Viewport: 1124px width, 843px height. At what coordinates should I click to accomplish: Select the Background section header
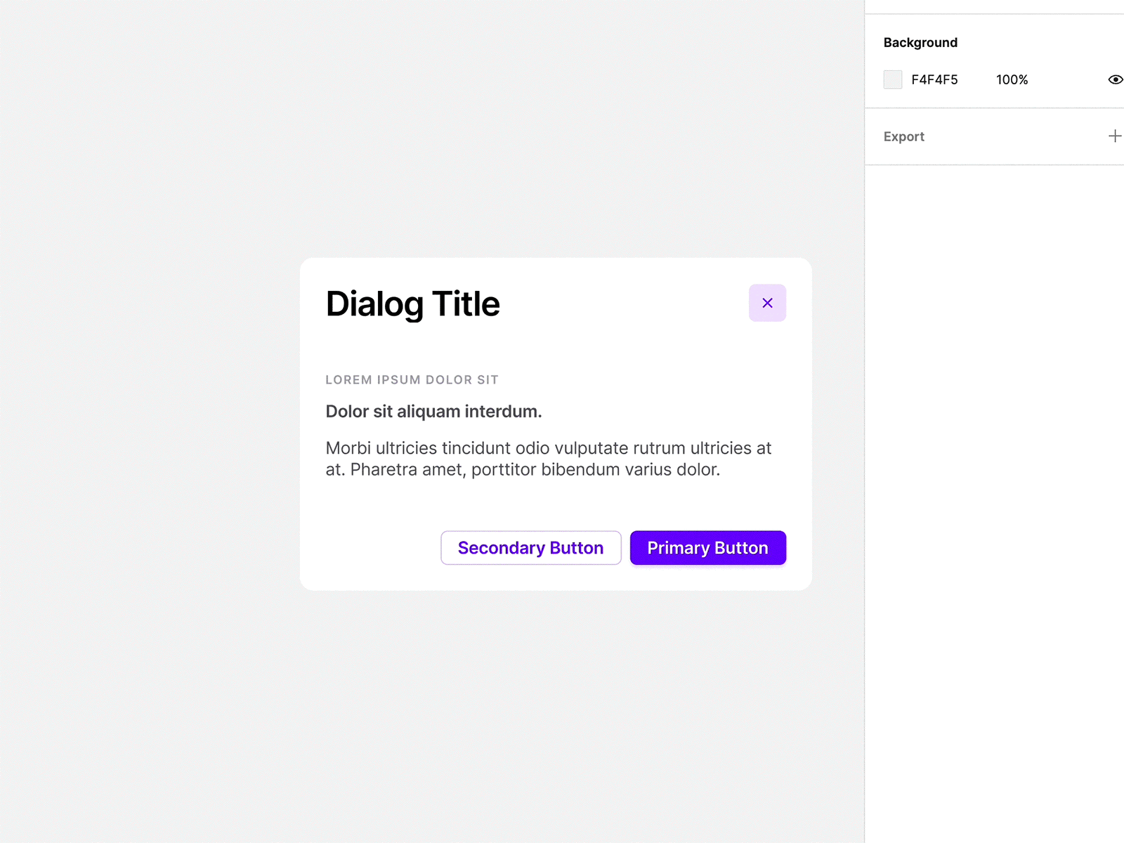click(x=920, y=42)
